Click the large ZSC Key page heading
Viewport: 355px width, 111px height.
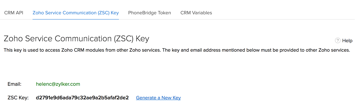[76, 39]
